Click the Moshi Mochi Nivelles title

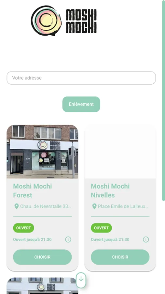(110, 191)
